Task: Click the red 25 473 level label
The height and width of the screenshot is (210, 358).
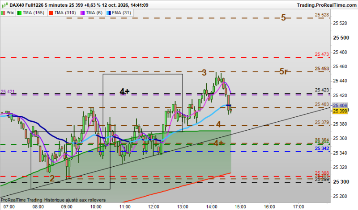Action: tap(322, 54)
